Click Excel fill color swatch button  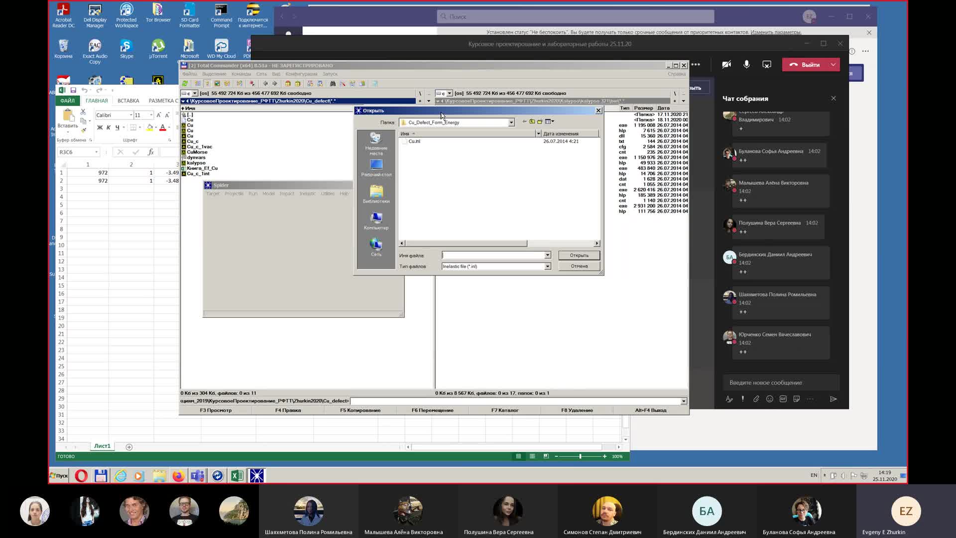click(x=149, y=128)
